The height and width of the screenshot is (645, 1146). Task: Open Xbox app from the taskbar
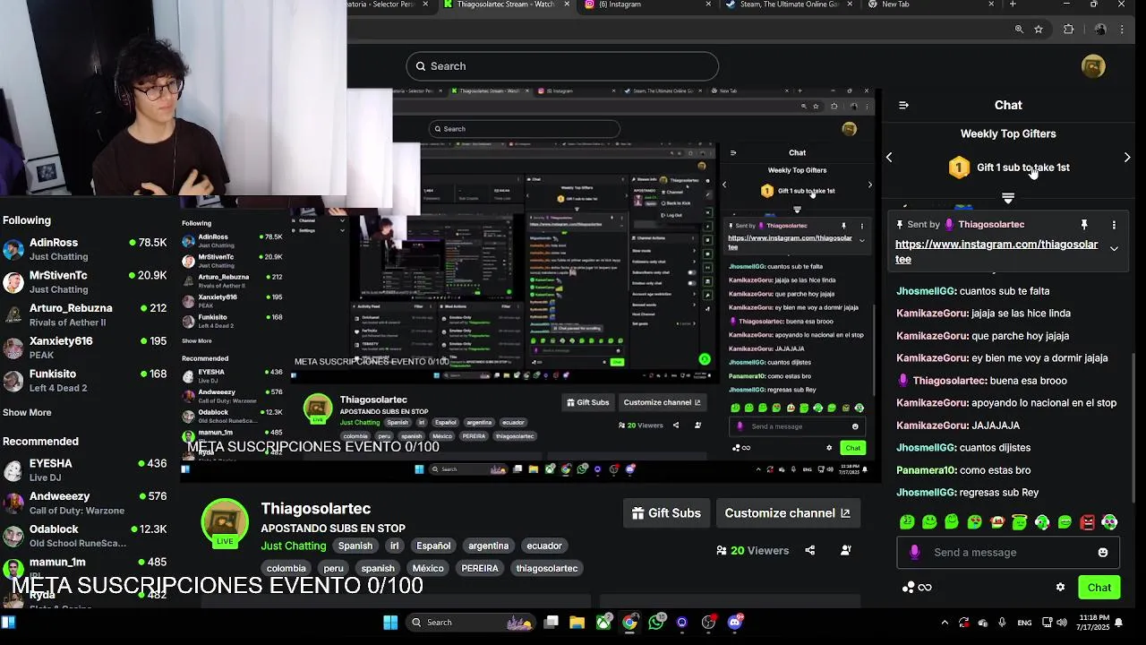point(604,623)
